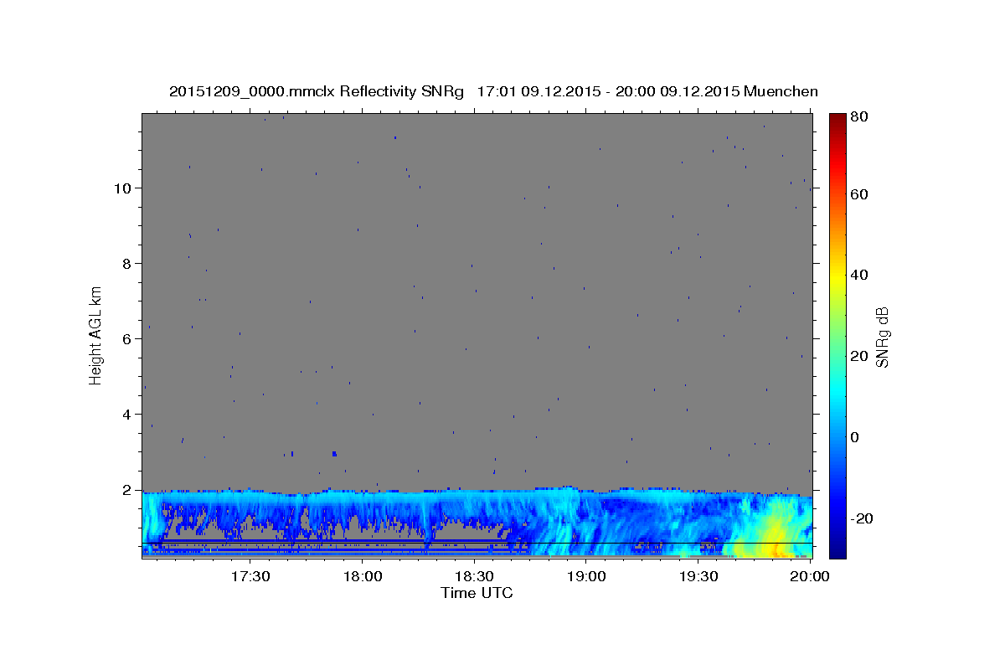This screenshot has height=670, width=1005.
Task: Click the colorbar value -20
Action: [863, 518]
